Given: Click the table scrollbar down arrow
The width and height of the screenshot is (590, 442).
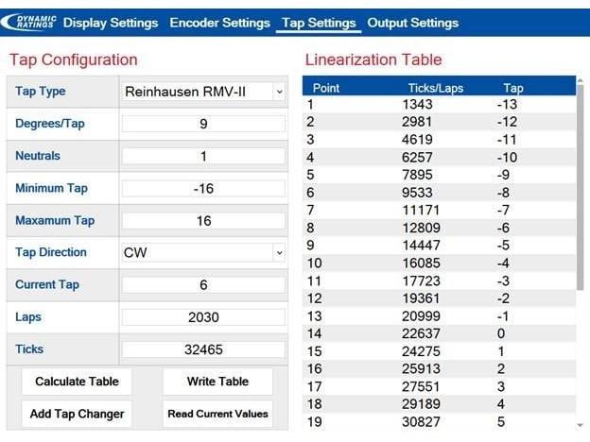Looking at the screenshot, I should tap(580, 425).
